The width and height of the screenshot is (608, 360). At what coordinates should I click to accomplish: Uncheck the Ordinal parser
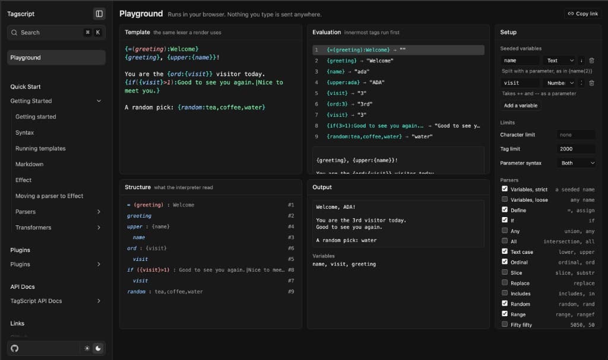coord(505,262)
